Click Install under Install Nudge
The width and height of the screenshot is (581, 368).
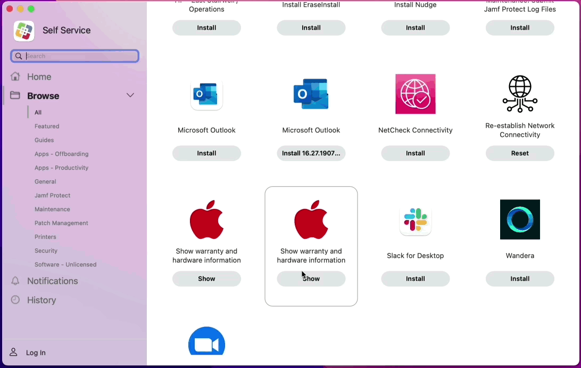click(x=416, y=28)
